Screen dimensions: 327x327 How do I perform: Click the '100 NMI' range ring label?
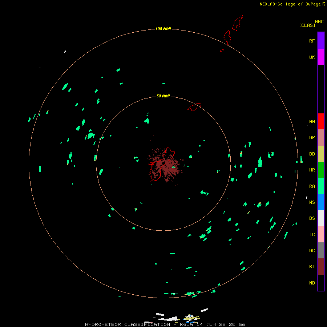[163, 29]
